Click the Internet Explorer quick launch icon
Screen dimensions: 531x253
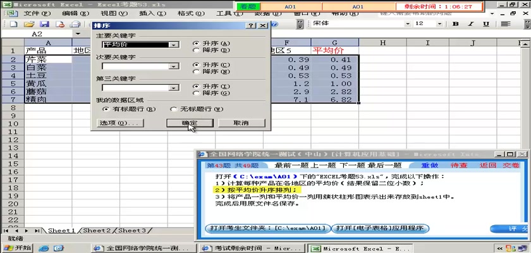pyautogui.click(x=44, y=249)
